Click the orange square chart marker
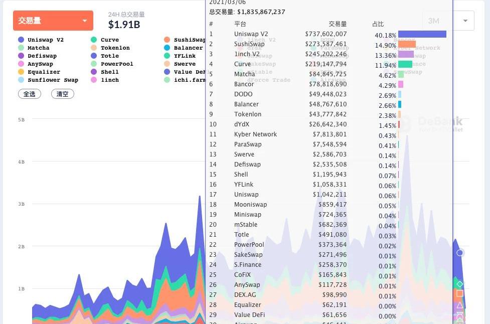The image size is (490, 324). click(x=460, y=294)
